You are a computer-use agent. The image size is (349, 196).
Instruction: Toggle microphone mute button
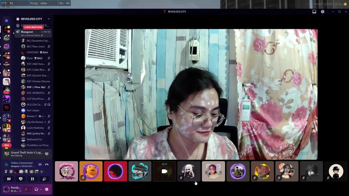[x=26, y=189]
